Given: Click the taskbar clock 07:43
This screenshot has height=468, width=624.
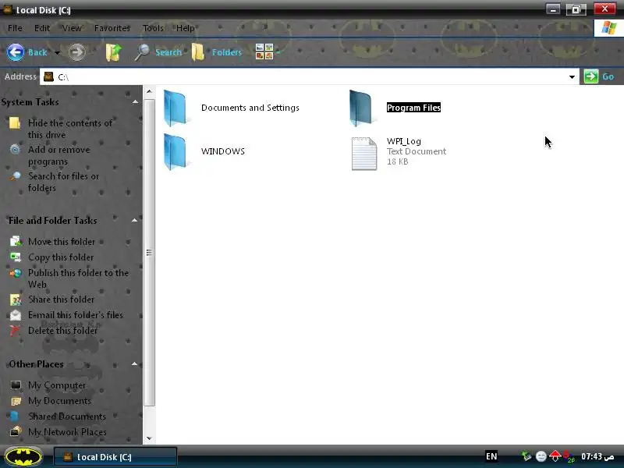Looking at the screenshot, I should click(x=597, y=456).
